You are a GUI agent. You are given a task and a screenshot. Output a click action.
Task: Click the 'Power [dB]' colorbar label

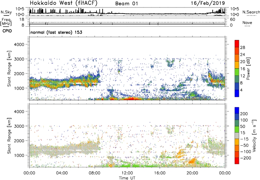coord(248,69)
